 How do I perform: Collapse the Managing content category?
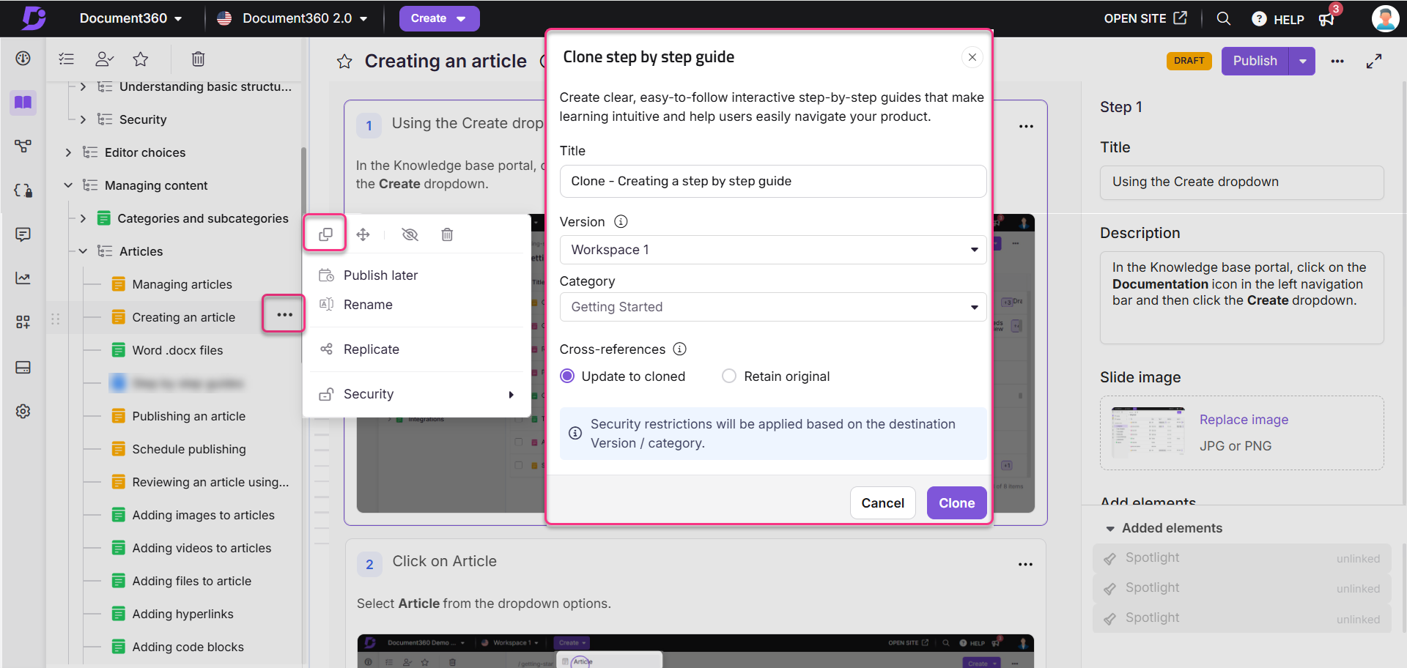(68, 185)
